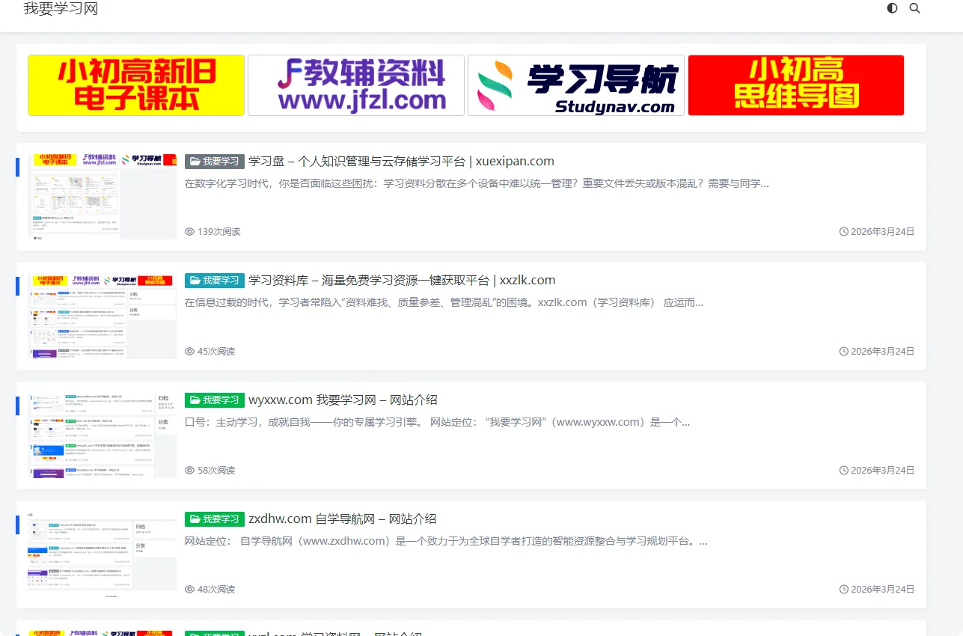
Task: Click the clock icon next to the first article's date
Action: 845,231
